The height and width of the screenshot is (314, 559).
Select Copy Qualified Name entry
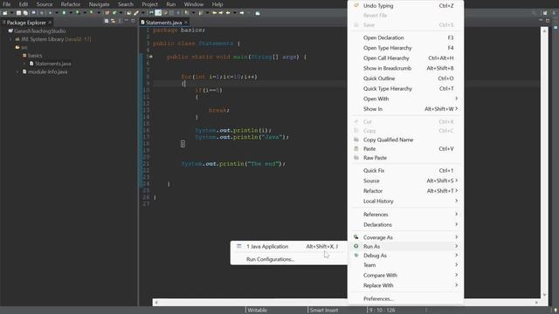point(405,140)
